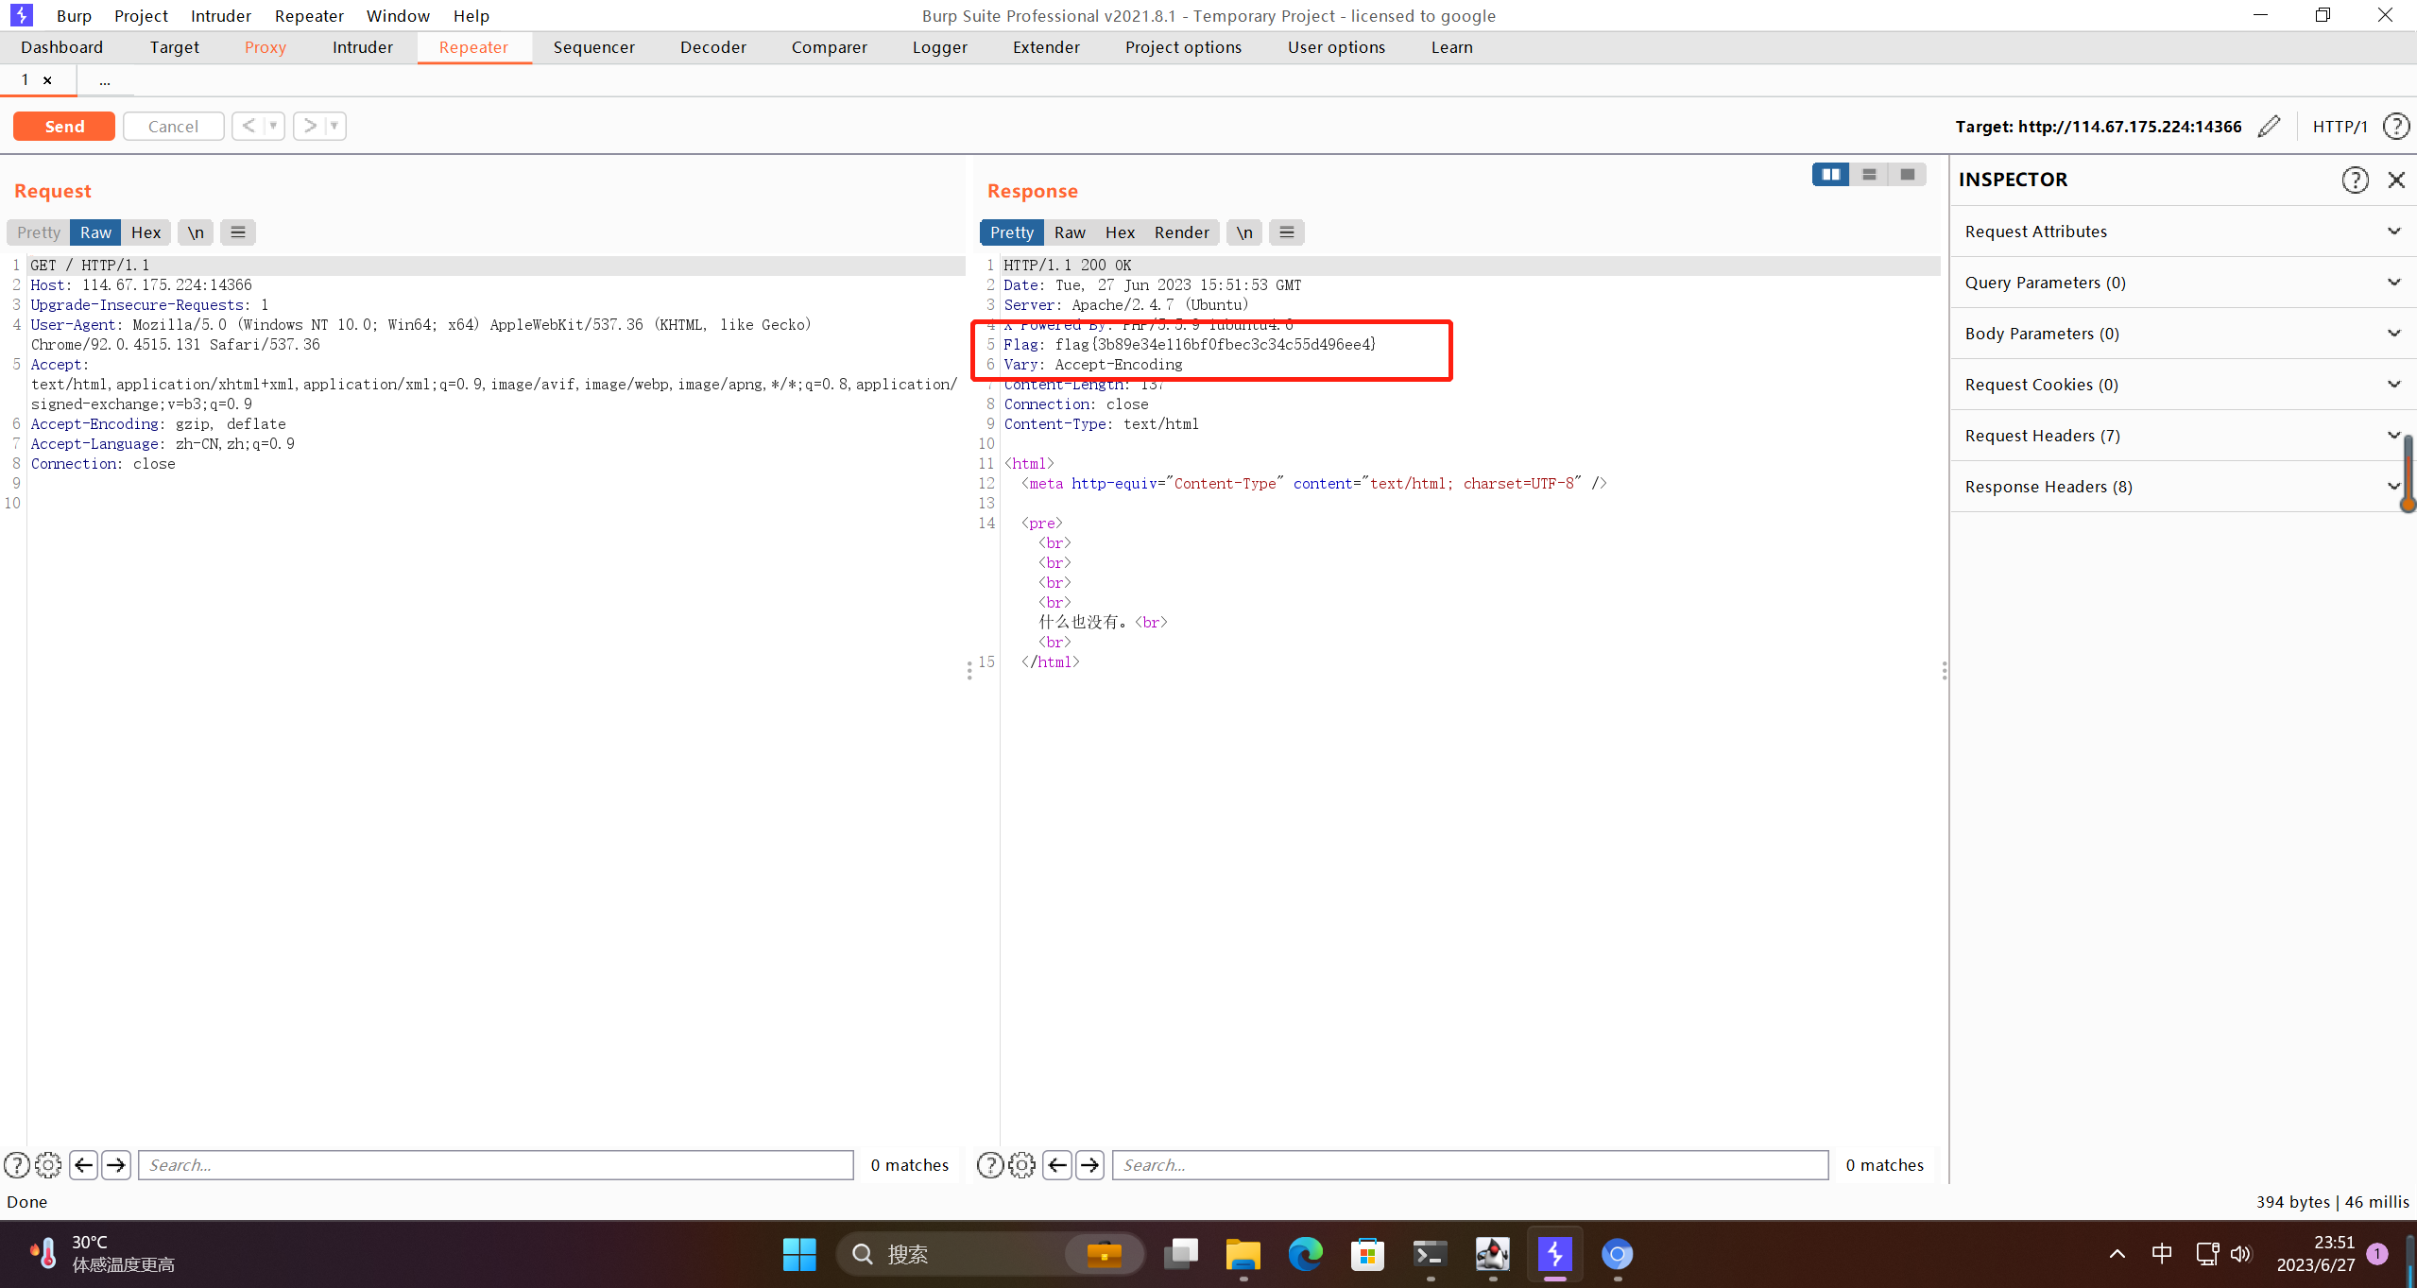Image resolution: width=2417 pixels, height=1288 pixels.
Task: Switch to top-bottom stacked layout view
Action: coord(1869,175)
